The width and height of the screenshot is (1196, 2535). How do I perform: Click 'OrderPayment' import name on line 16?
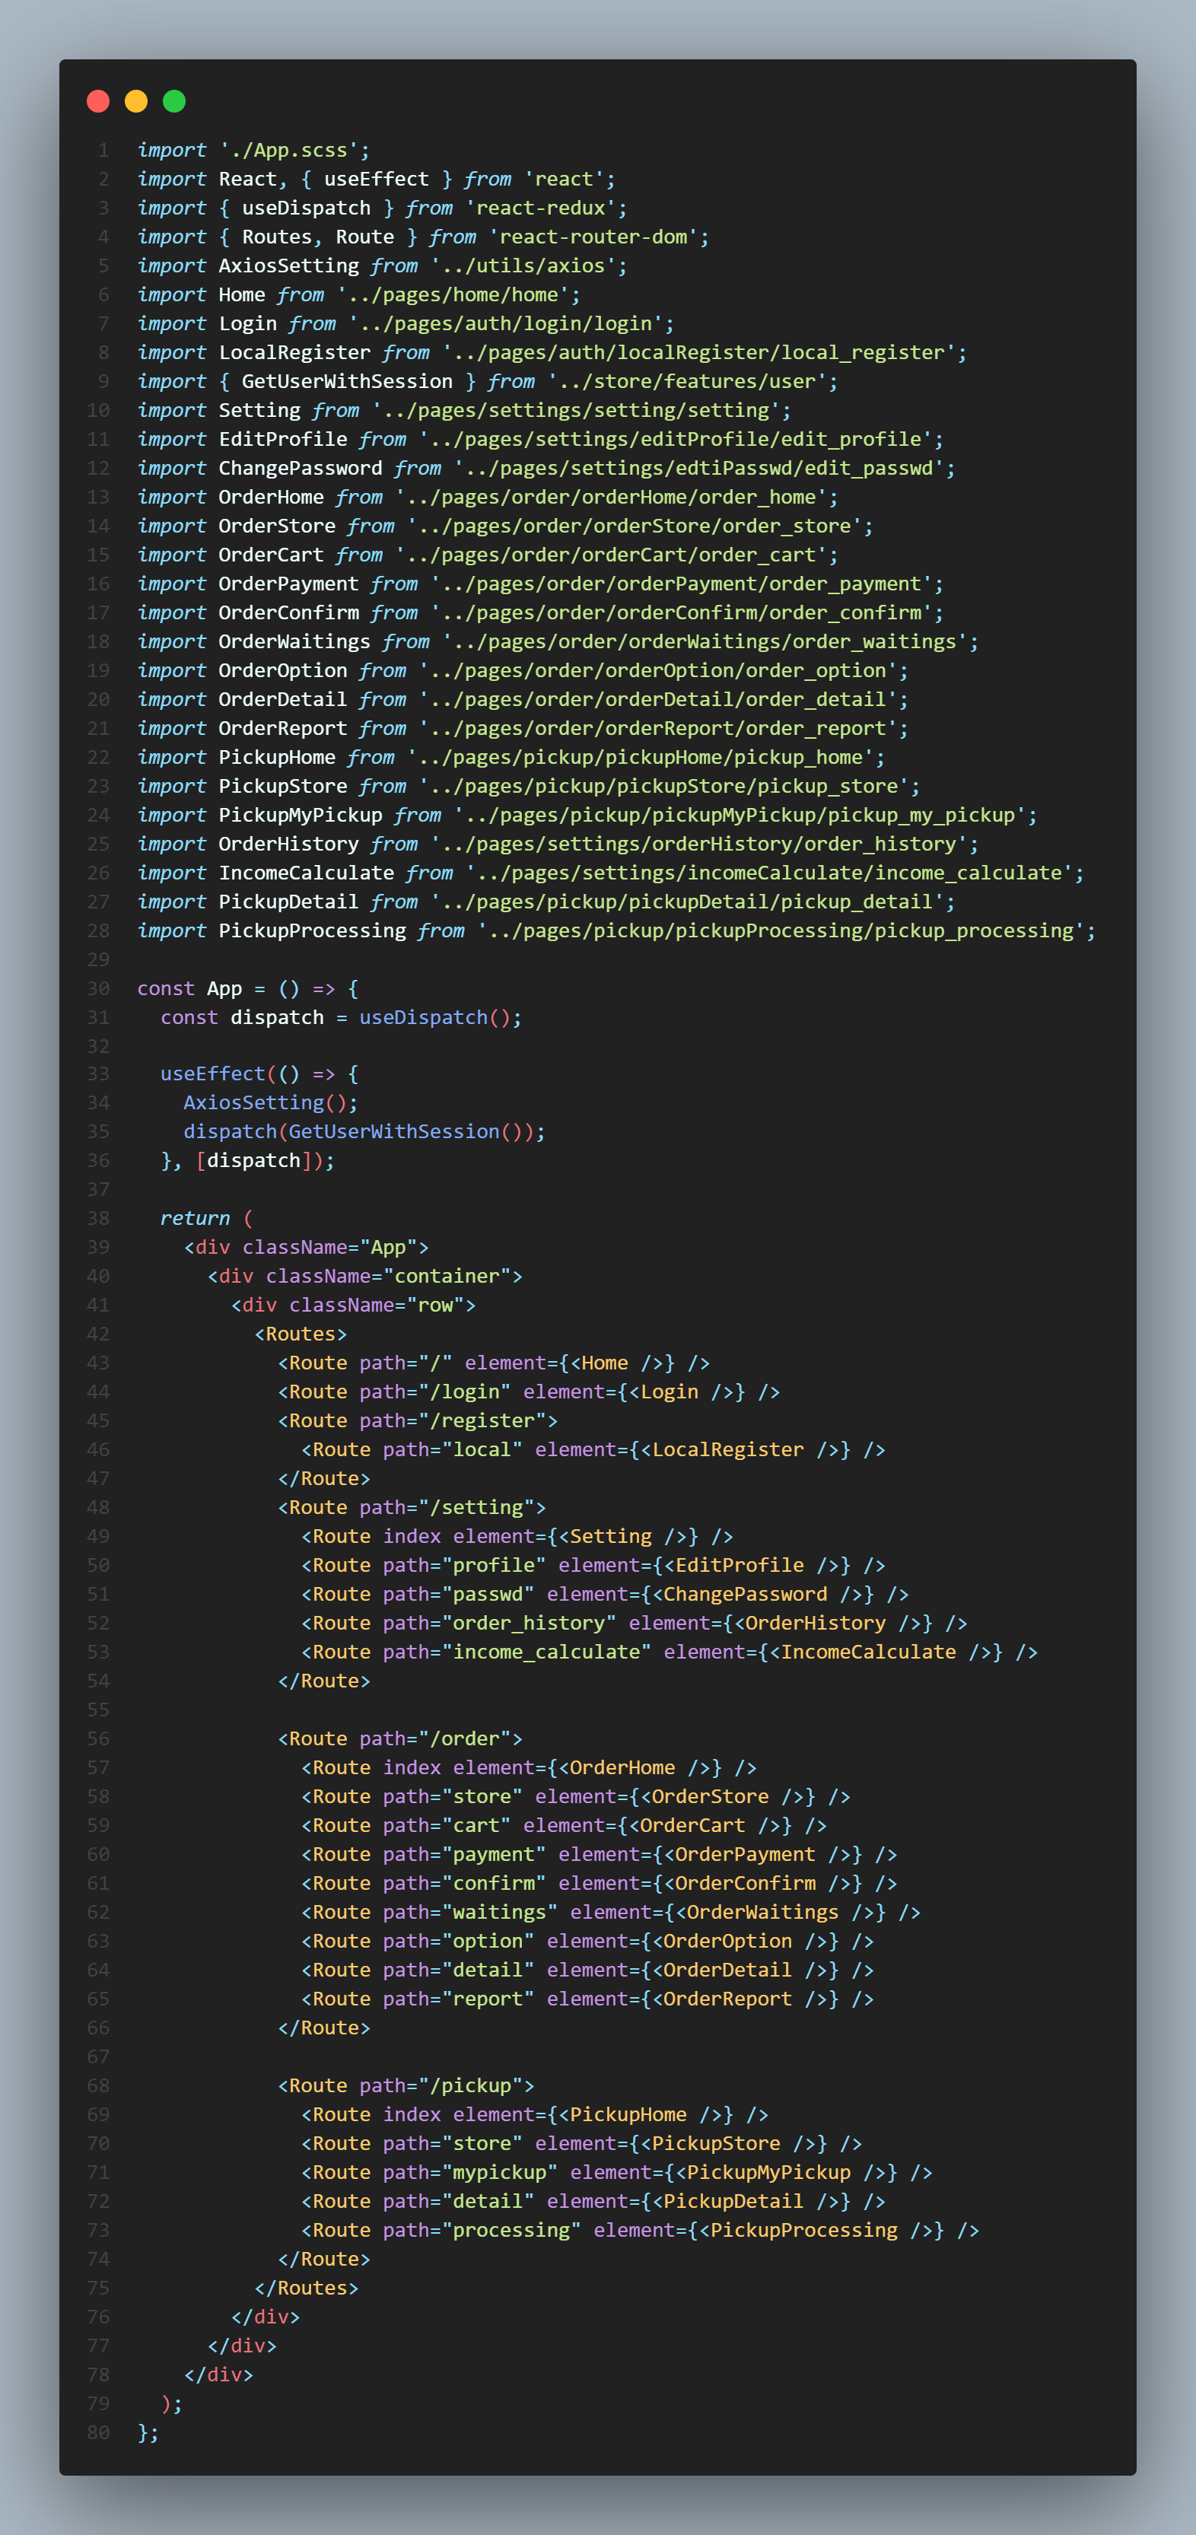pos(289,584)
